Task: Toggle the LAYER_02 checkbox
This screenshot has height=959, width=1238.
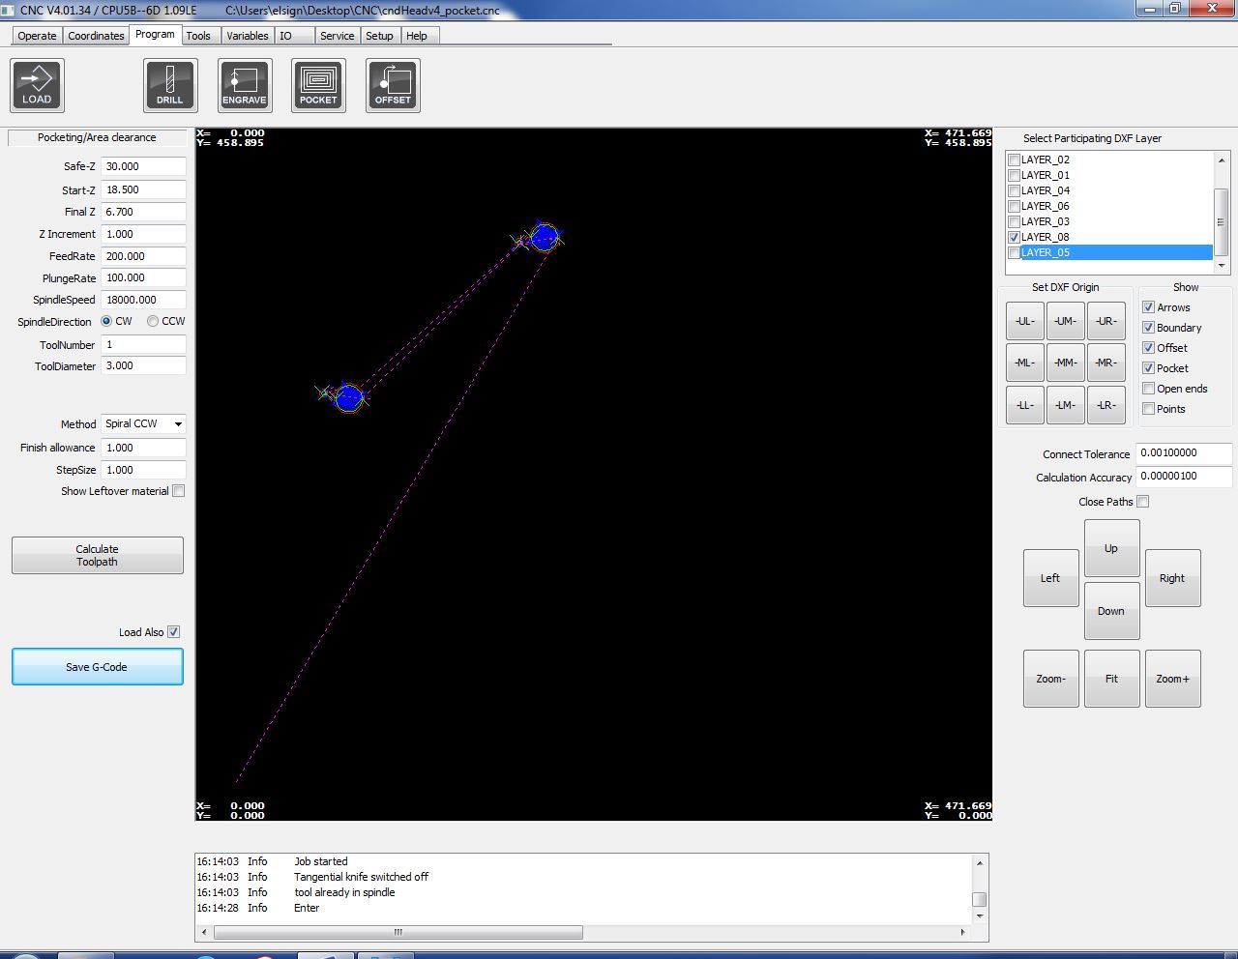Action: pos(1014,160)
